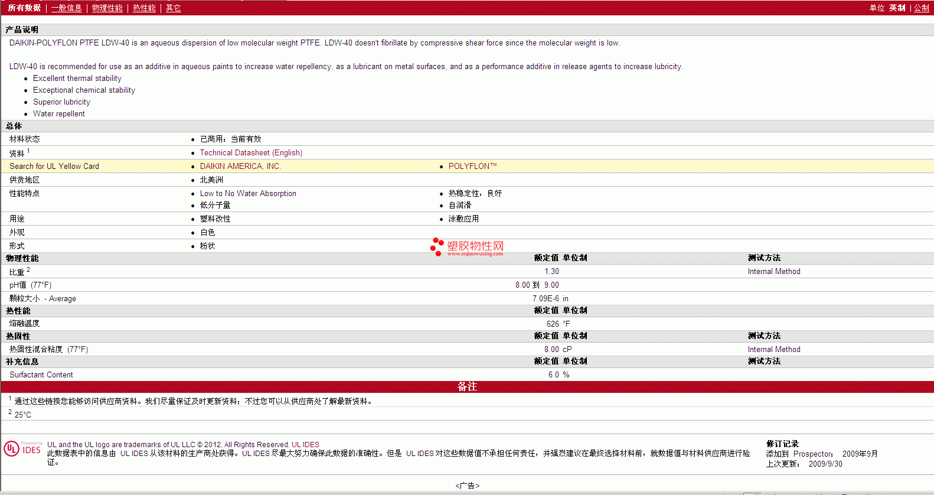
Task: Click the 塑料改性 use entry
Action: 215,219
